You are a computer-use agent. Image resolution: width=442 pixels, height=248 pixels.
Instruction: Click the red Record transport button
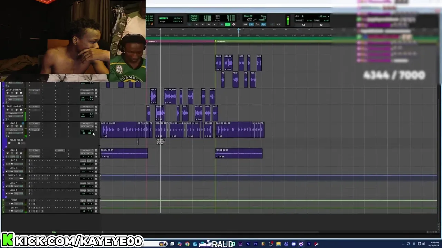click(x=234, y=24)
